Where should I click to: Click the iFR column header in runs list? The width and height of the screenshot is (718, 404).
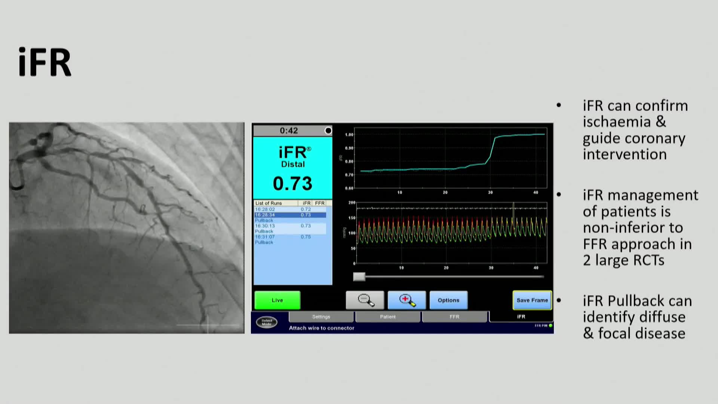click(306, 203)
